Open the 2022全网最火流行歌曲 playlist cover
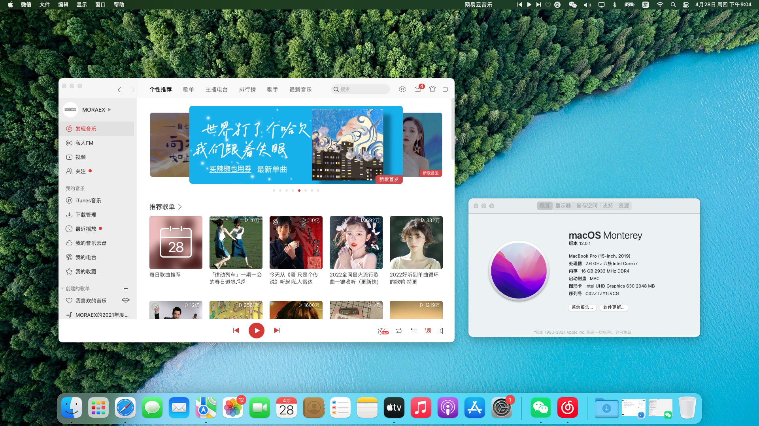759x426 pixels. point(356,243)
